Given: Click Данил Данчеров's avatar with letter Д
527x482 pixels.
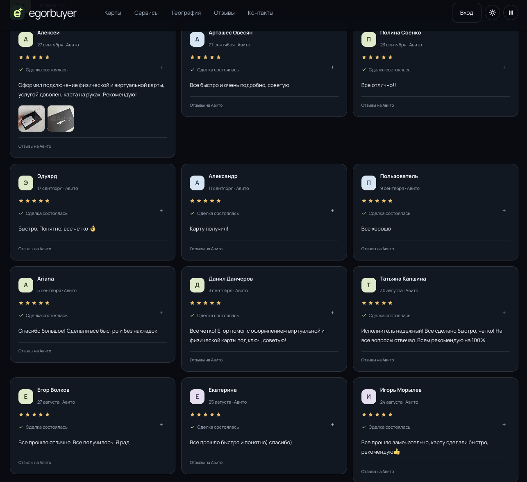Looking at the screenshot, I should pyautogui.click(x=197, y=285).
